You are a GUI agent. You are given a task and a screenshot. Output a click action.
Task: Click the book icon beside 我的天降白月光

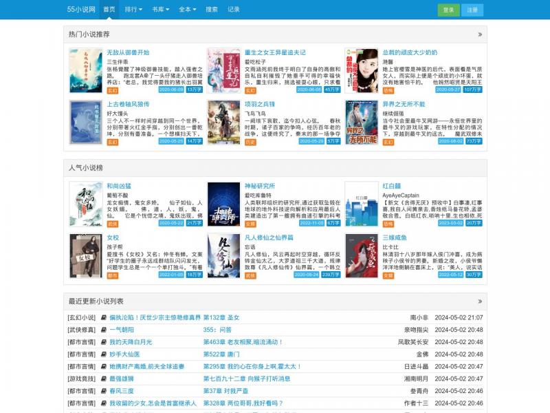tap(104, 342)
